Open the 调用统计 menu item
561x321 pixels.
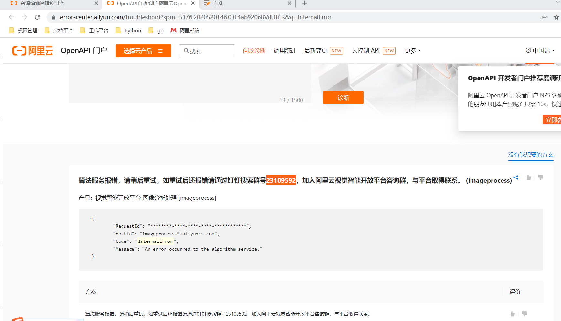(285, 51)
